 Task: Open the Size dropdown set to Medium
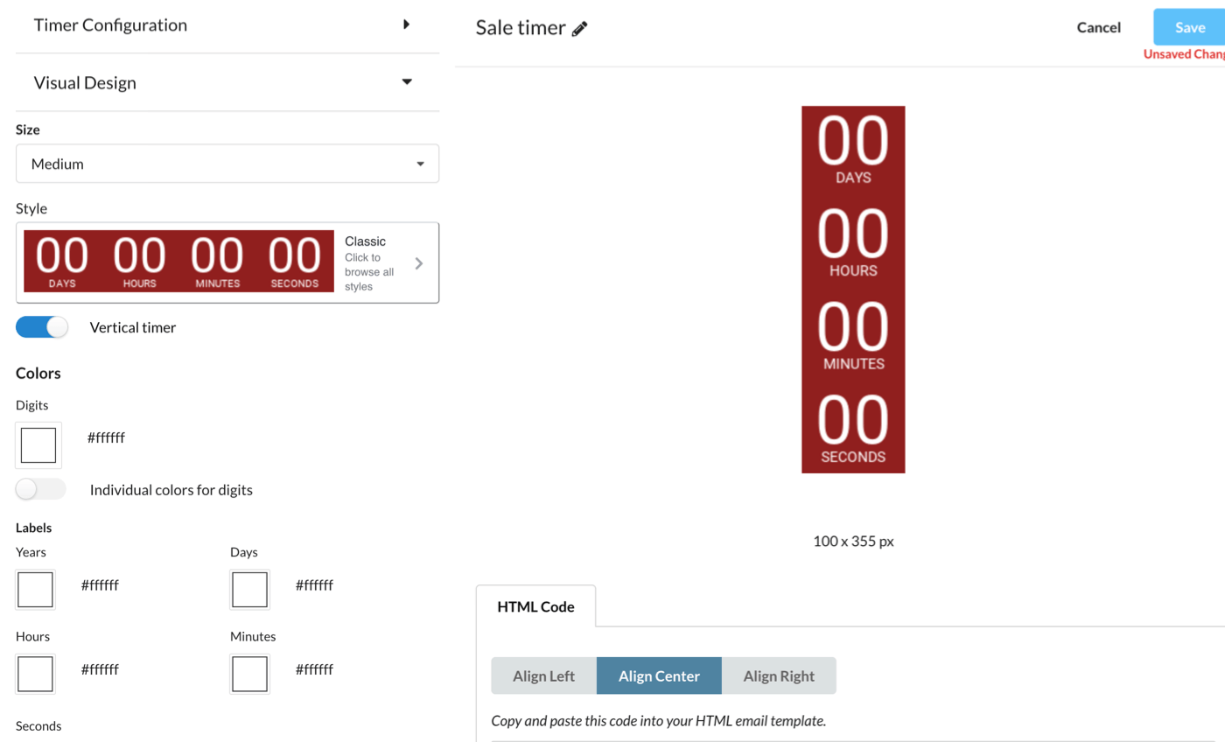click(x=227, y=164)
